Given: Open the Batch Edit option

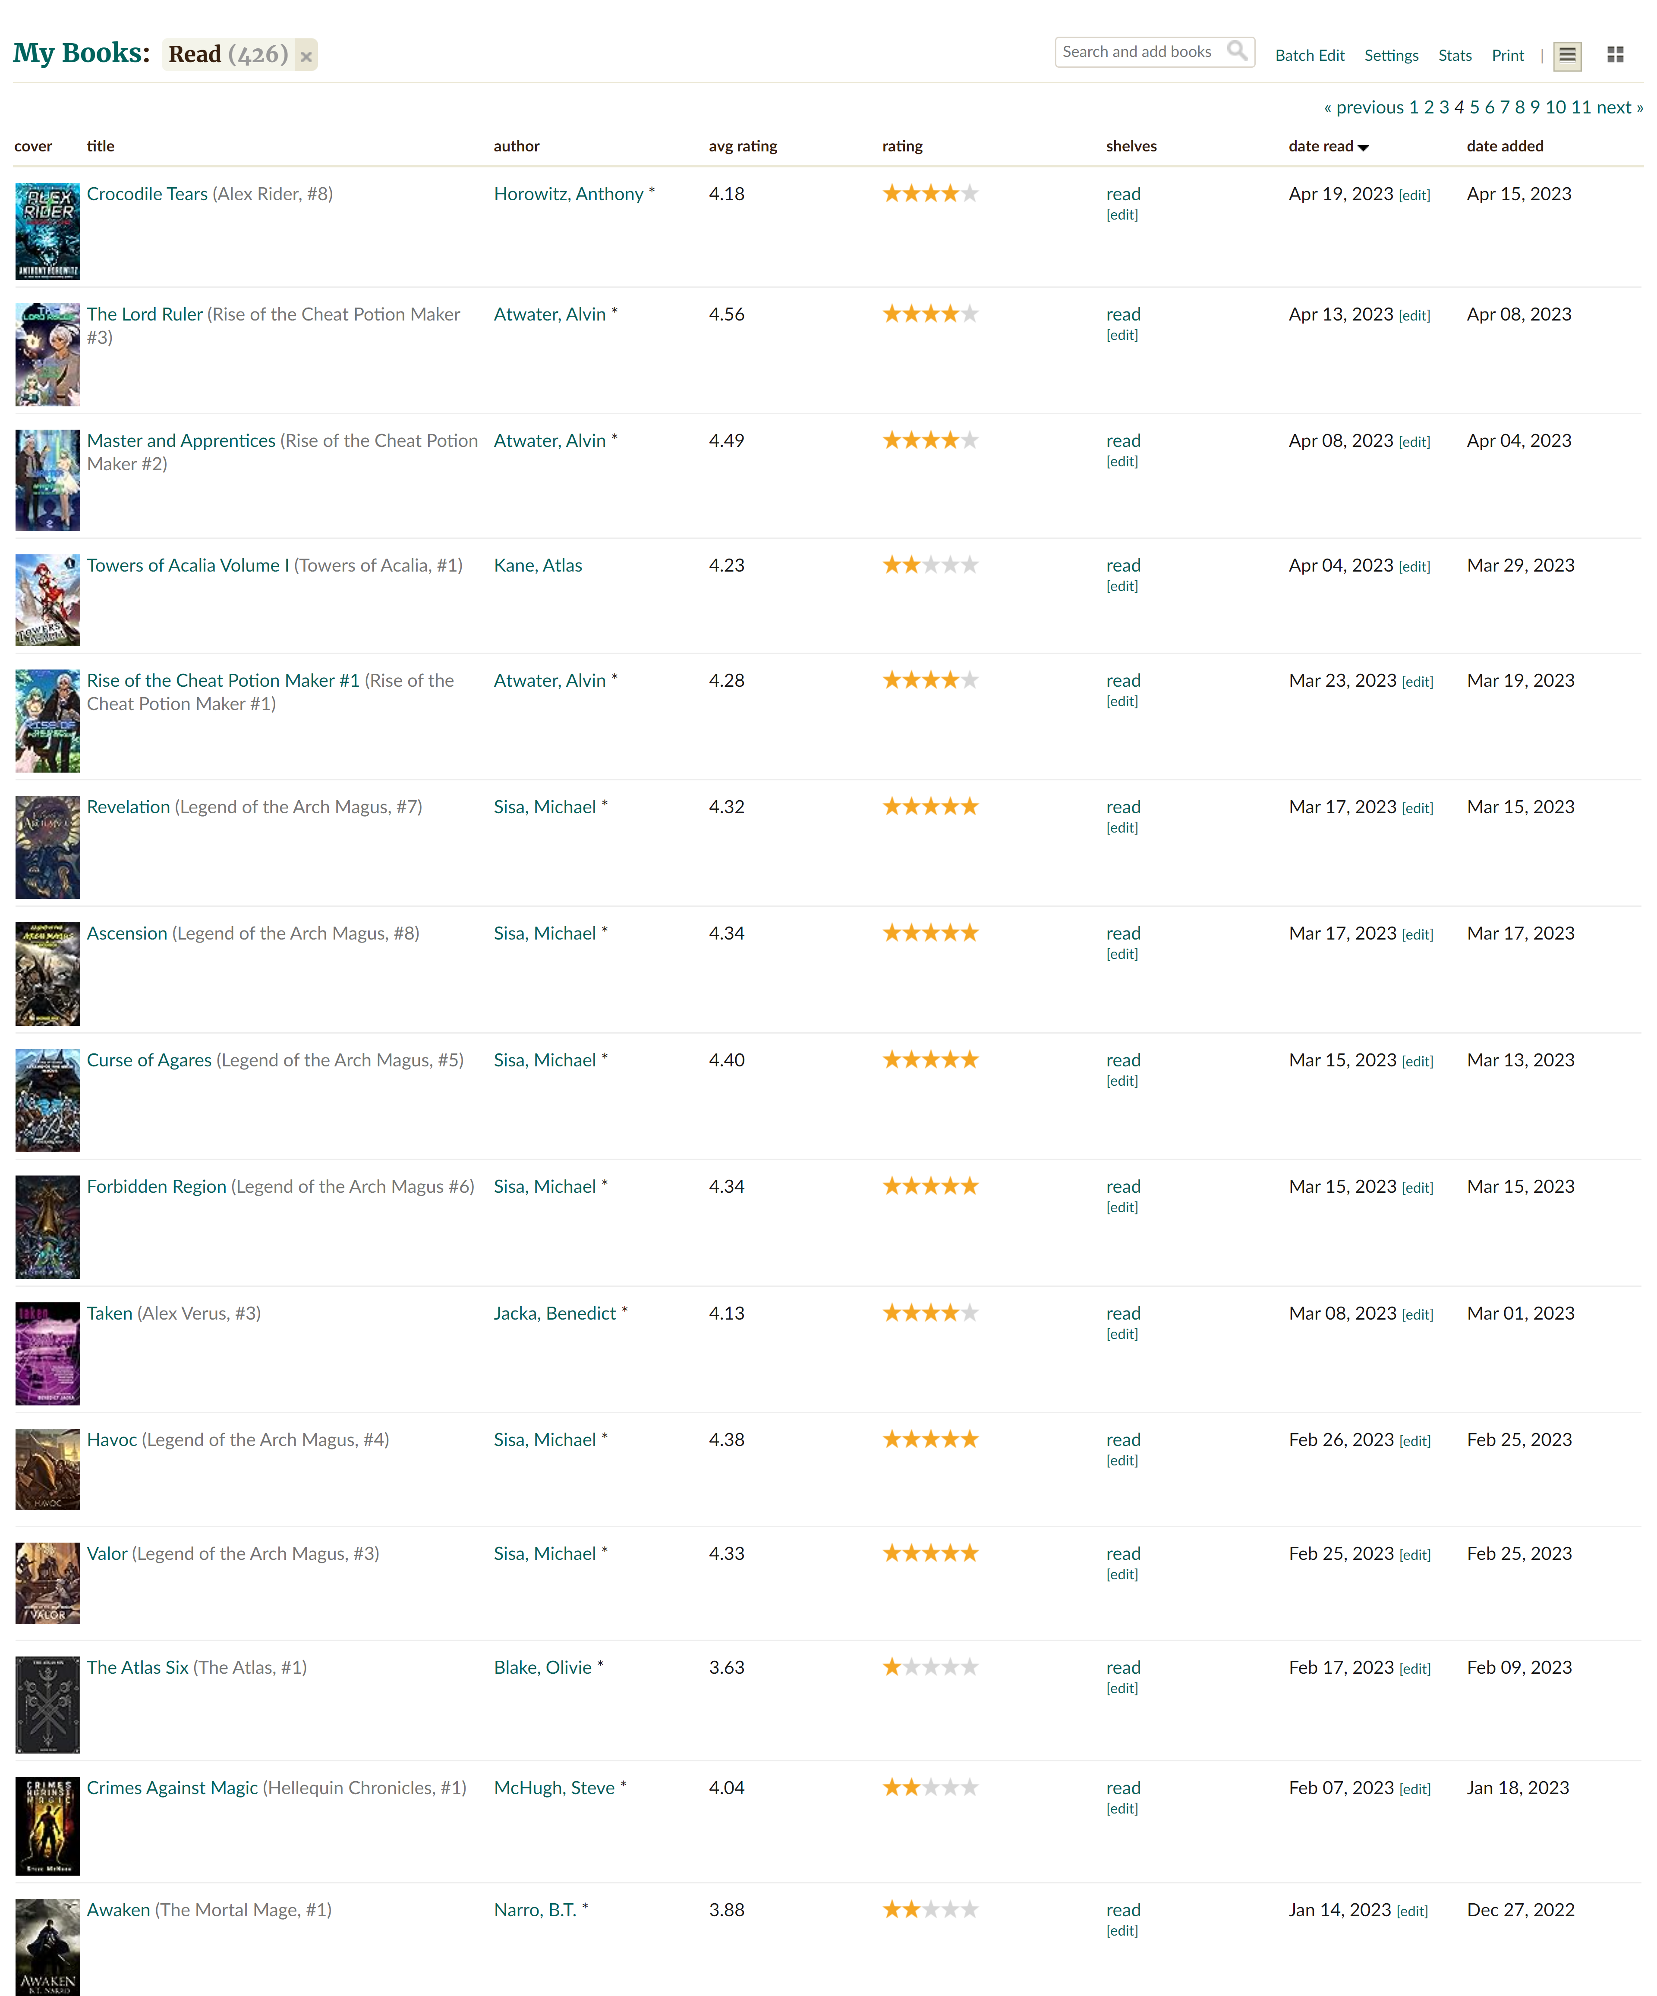Looking at the screenshot, I should [x=1309, y=55].
